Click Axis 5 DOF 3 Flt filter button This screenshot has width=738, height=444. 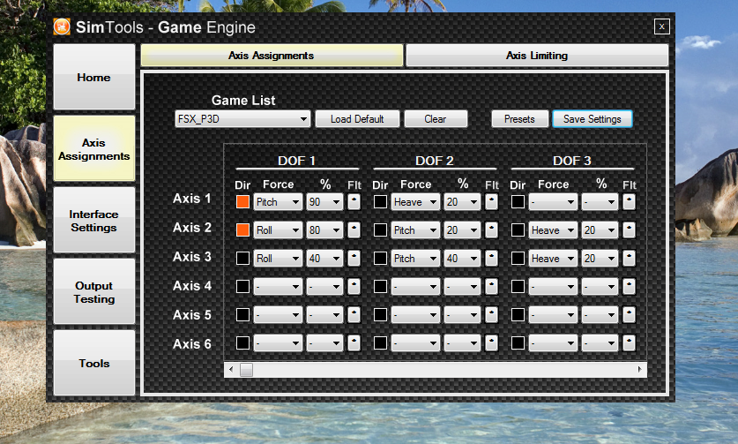(629, 315)
